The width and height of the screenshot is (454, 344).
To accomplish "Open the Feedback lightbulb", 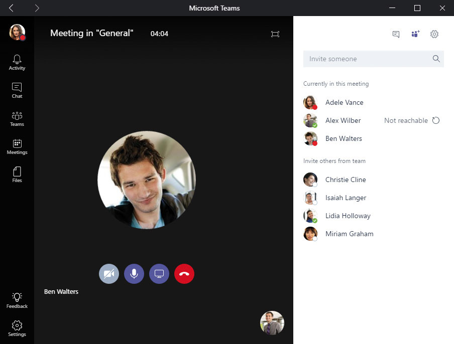I will [17, 300].
